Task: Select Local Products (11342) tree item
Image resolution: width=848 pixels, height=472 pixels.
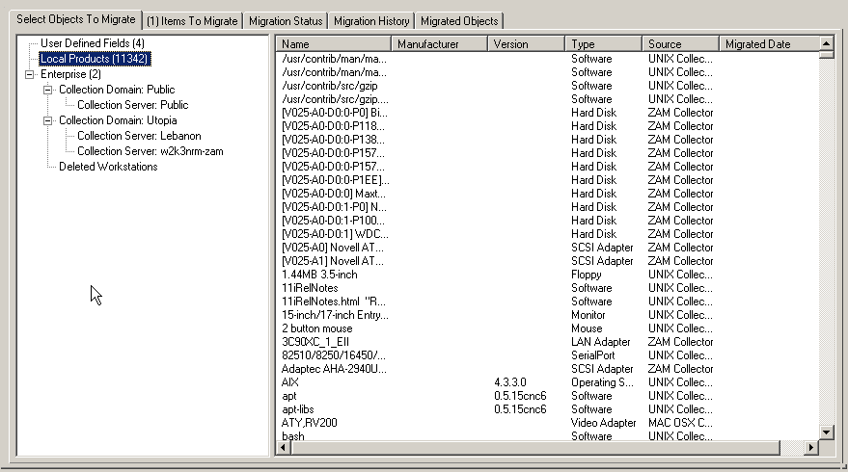Action: click(95, 59)
